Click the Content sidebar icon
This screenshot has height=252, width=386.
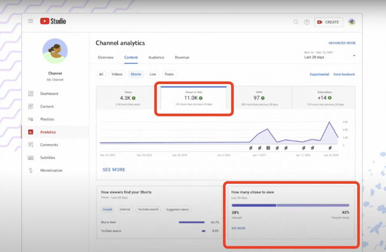(31, 106)
